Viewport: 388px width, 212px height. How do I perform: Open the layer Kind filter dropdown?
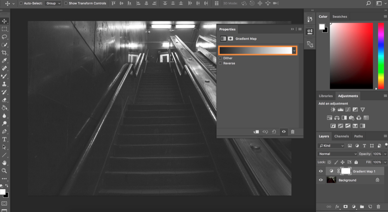(x=331, y=146)
